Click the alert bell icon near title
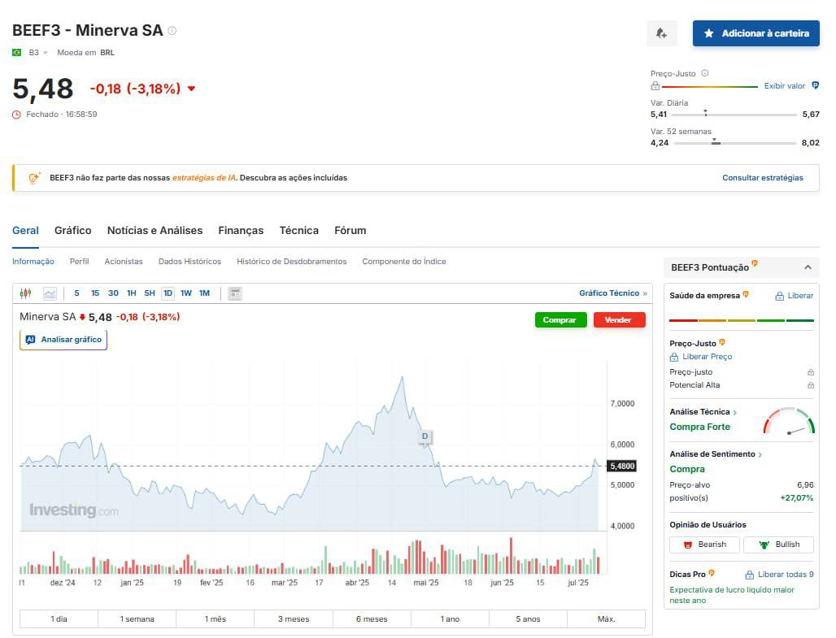836x638 pixels. click(662, 33)
